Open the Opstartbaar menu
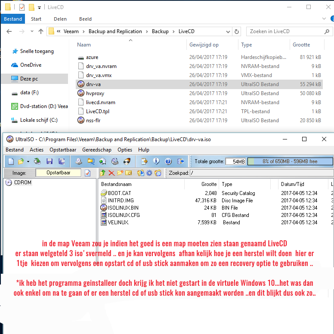The image size is (334, 334). click(63, 150)
